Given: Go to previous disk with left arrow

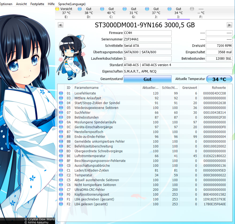Looking at the screenshot, I should tap(60, 25).
